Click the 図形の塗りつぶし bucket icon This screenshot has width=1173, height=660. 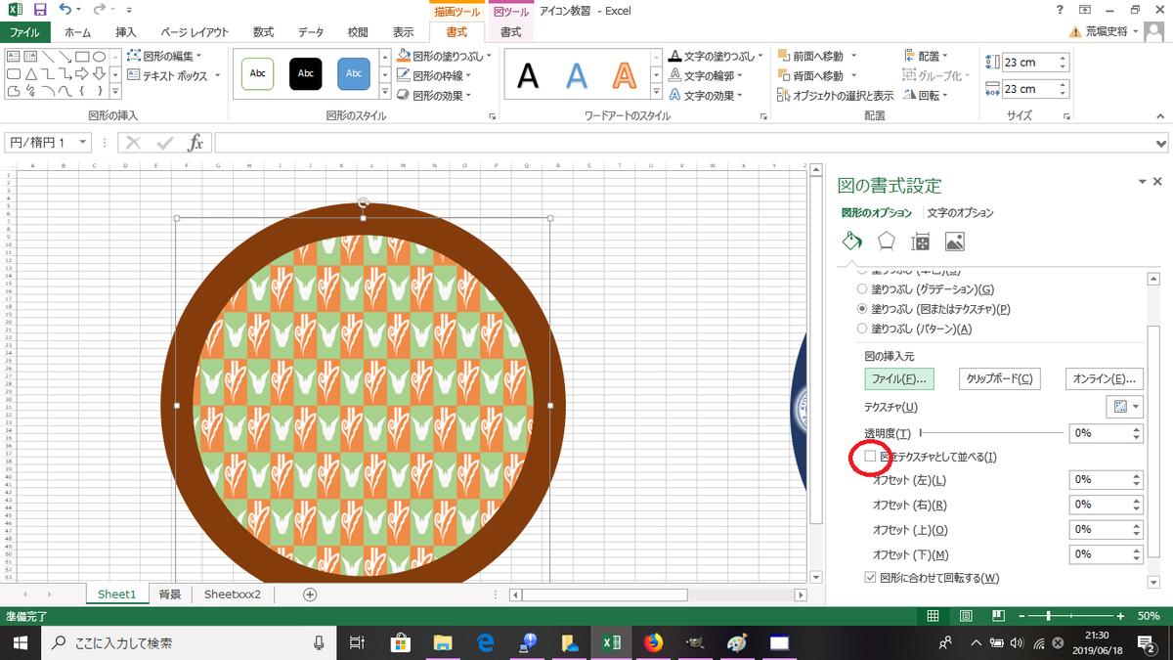click(404, 56)
